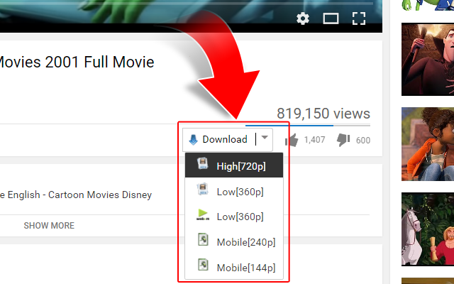Click the Mobile[144p] file icon
Screen dimensions: 454x284
click(203, 265)
